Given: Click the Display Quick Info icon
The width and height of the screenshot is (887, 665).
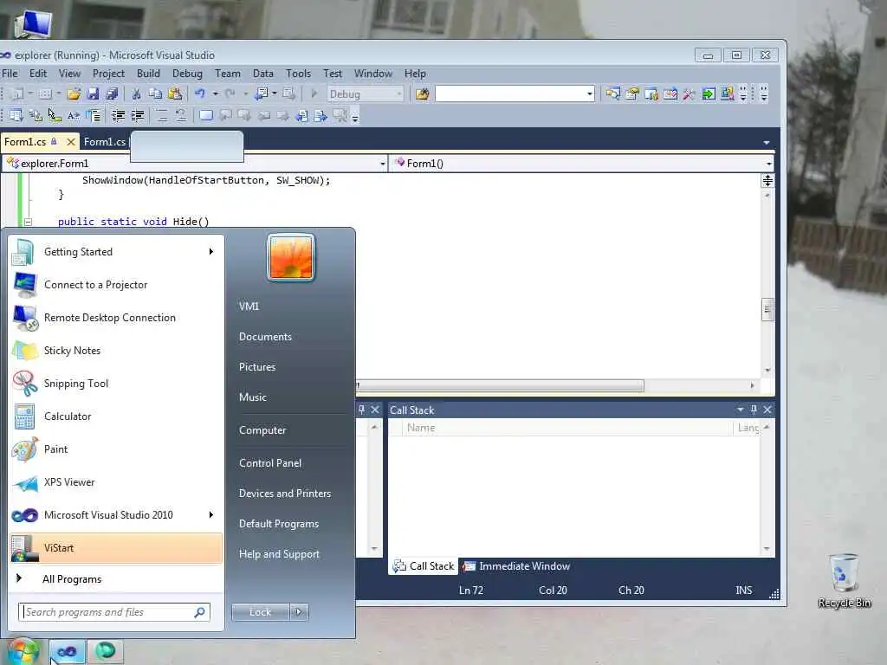Looking at the screenshot, I should point(55,116).
